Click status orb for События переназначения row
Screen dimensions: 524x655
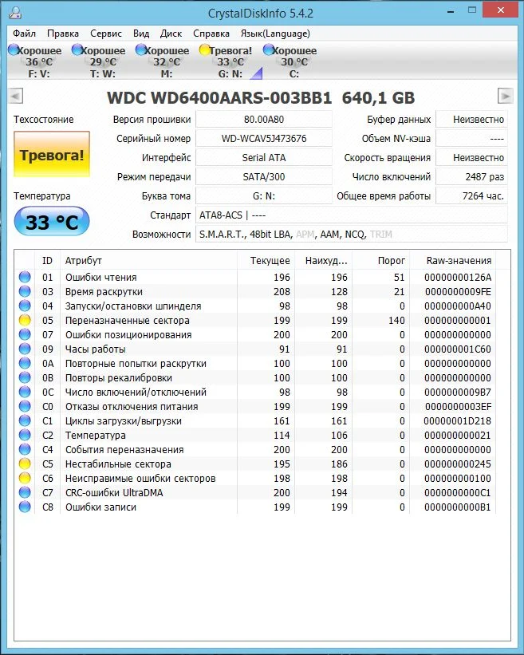tap(25, 449)
